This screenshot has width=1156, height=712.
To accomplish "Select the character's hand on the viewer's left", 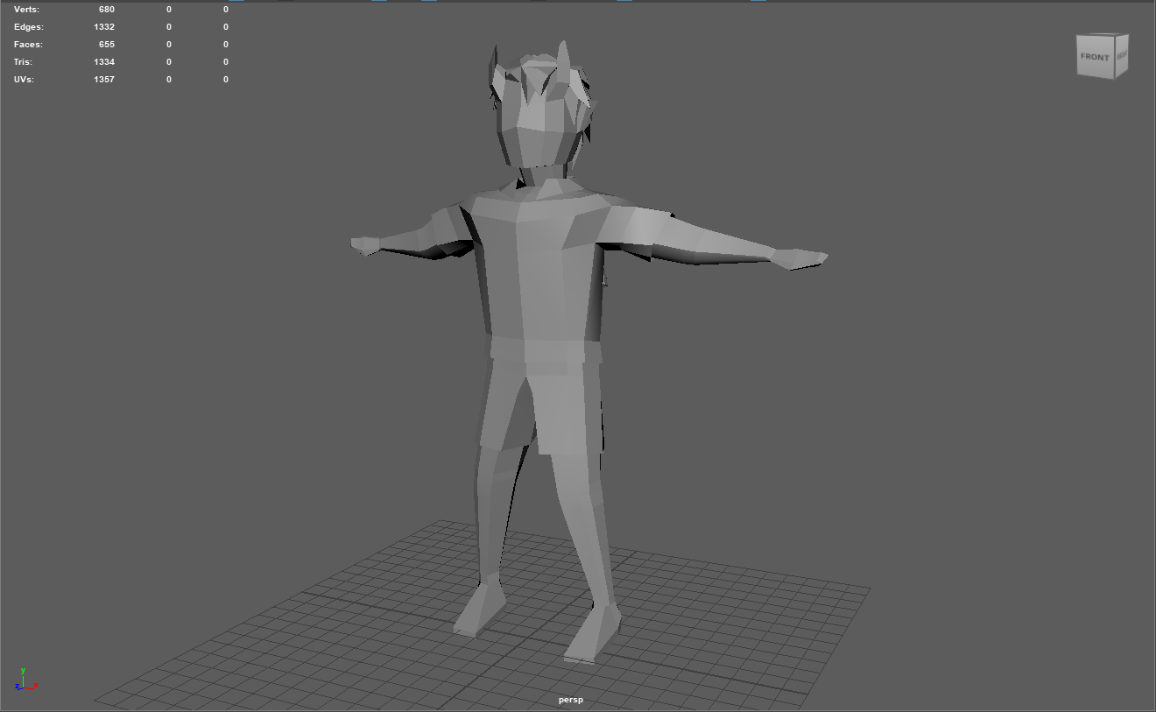I will point(366,246).
